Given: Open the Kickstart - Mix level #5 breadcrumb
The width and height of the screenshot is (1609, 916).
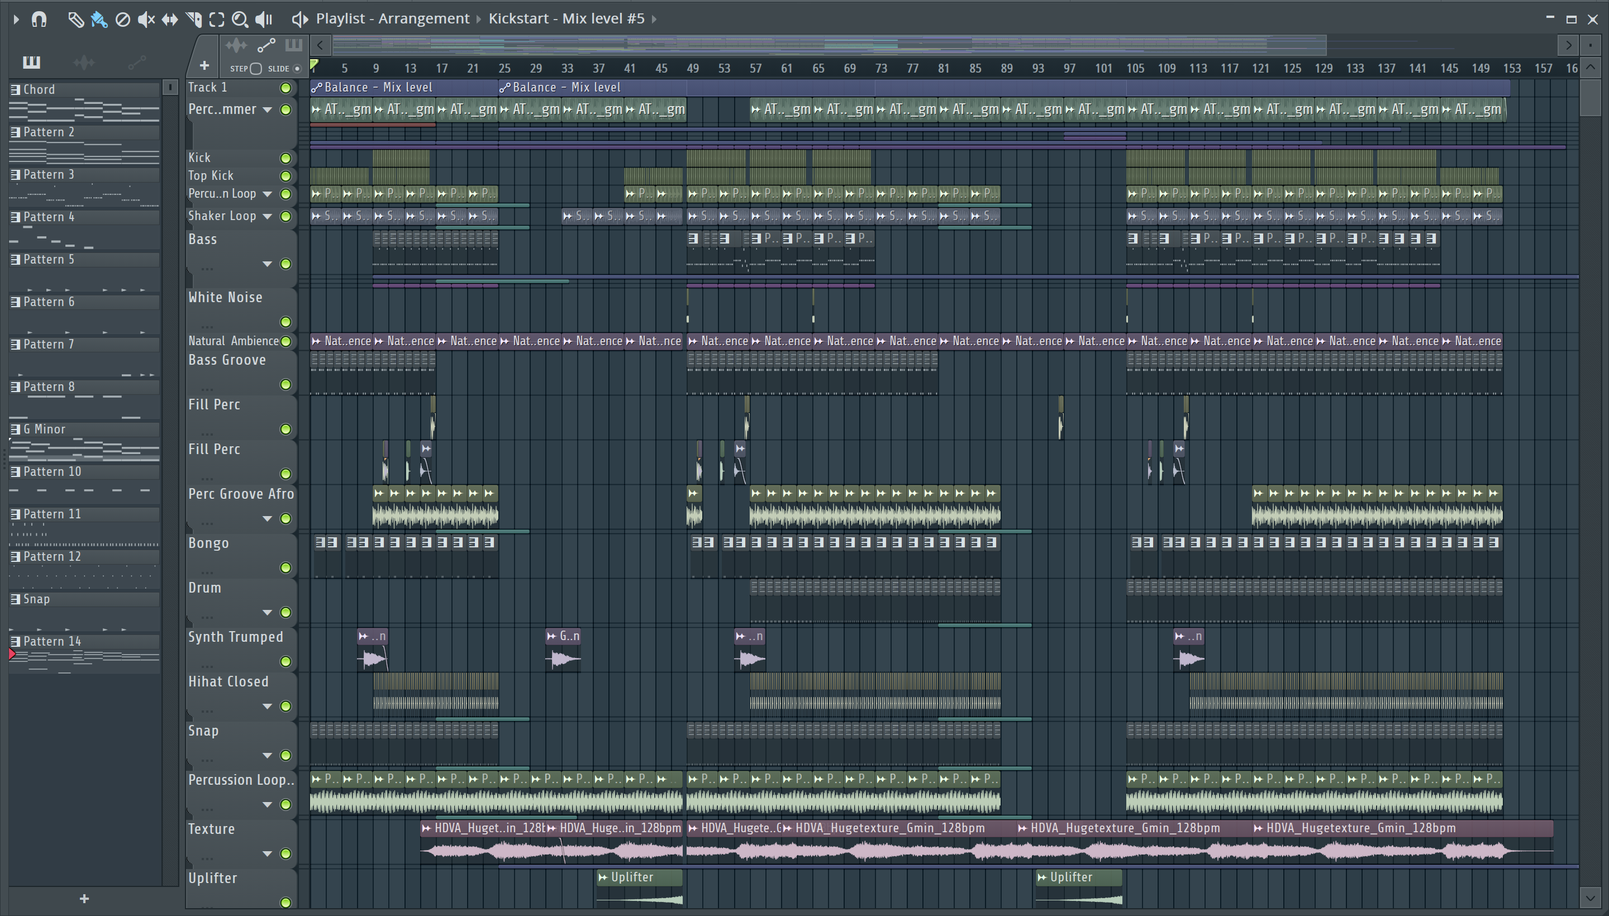Looking at the screenshot, I should pyautogui.click(x=567, y=19).
